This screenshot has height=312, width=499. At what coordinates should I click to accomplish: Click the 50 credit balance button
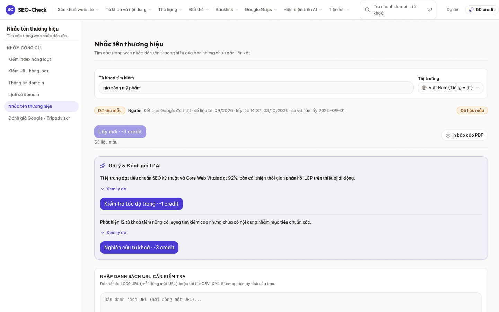[482, 10]
